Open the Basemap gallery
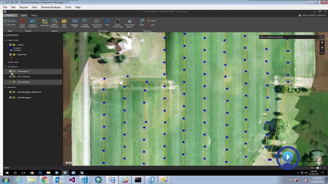This screenshot has height=184, width=328. tap(45, 23)
